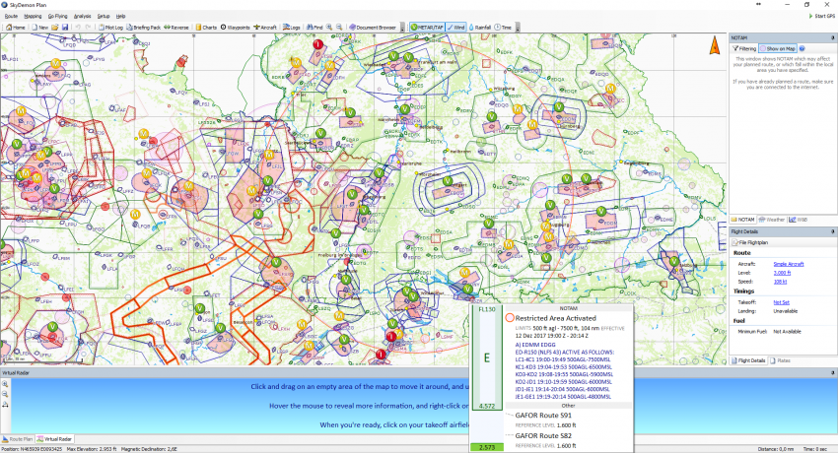Click the Redo arrow in the toolbar

click(x=88, y=28)
